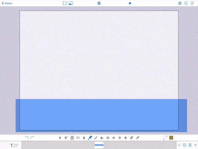Image resolution: width=198 pixels, height=149 pixels.
Task: Choose the blue pencil drawing tool
Action: 90,138
